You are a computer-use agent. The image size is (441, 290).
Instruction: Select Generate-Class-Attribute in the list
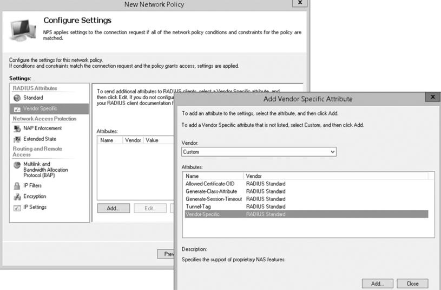point(211,191)
